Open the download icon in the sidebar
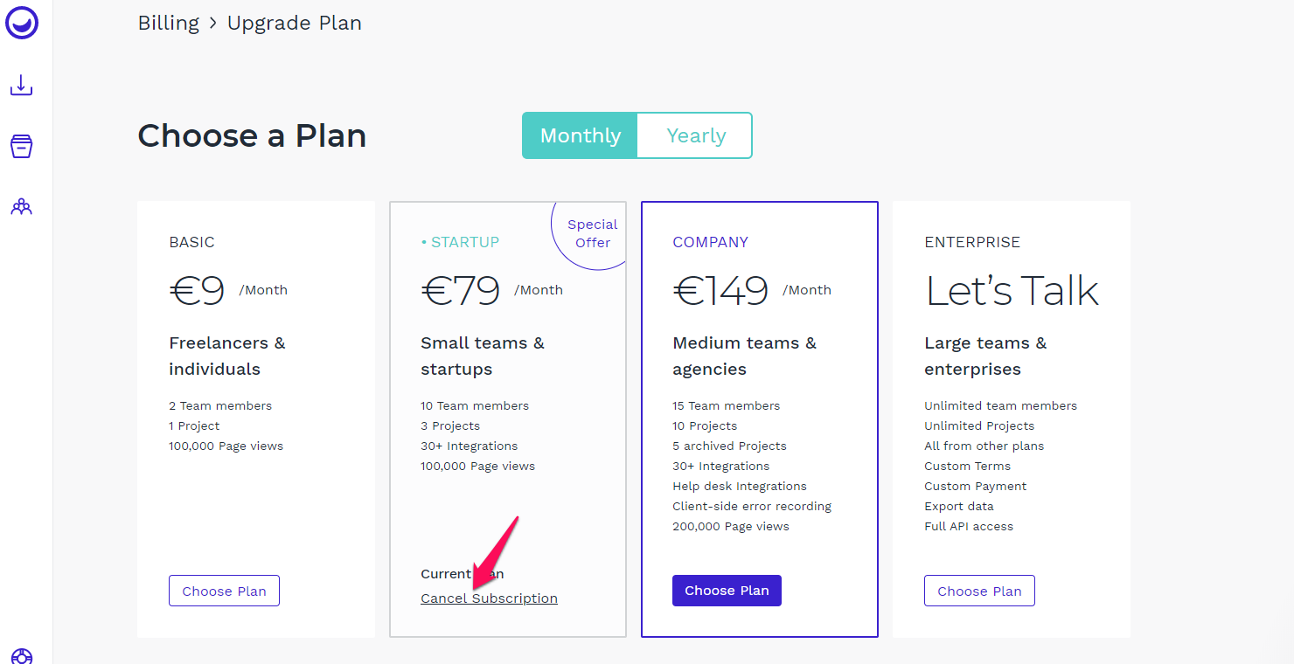 click(x=21, y=85)
